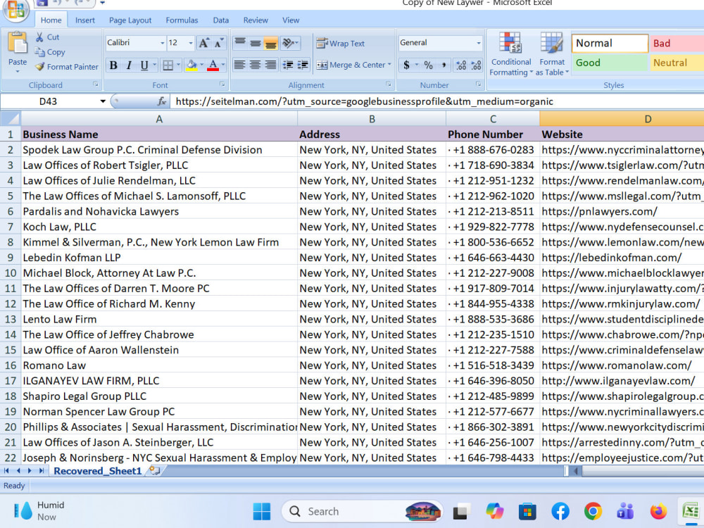Open Conditional Formatting
The height and width of the screenshot is (528, 704).
click(510, 54)
